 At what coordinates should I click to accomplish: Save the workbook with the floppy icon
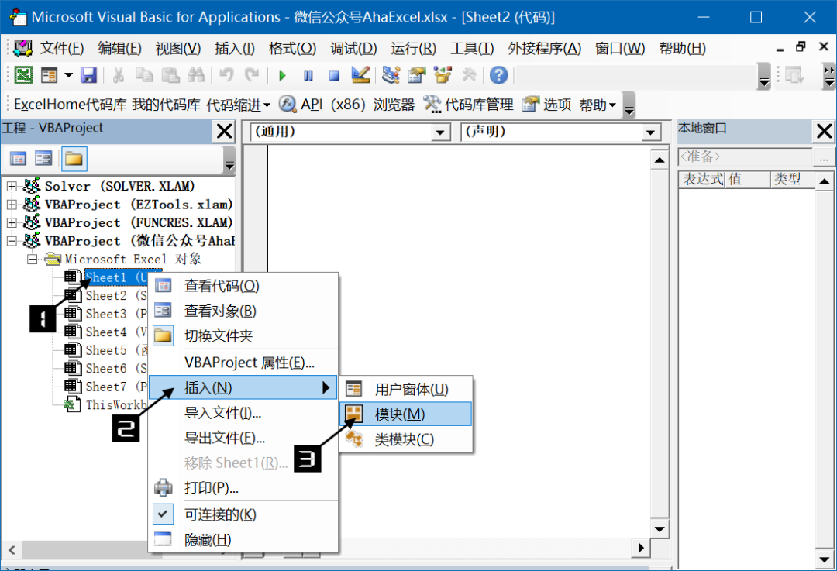tap(88, 75)
